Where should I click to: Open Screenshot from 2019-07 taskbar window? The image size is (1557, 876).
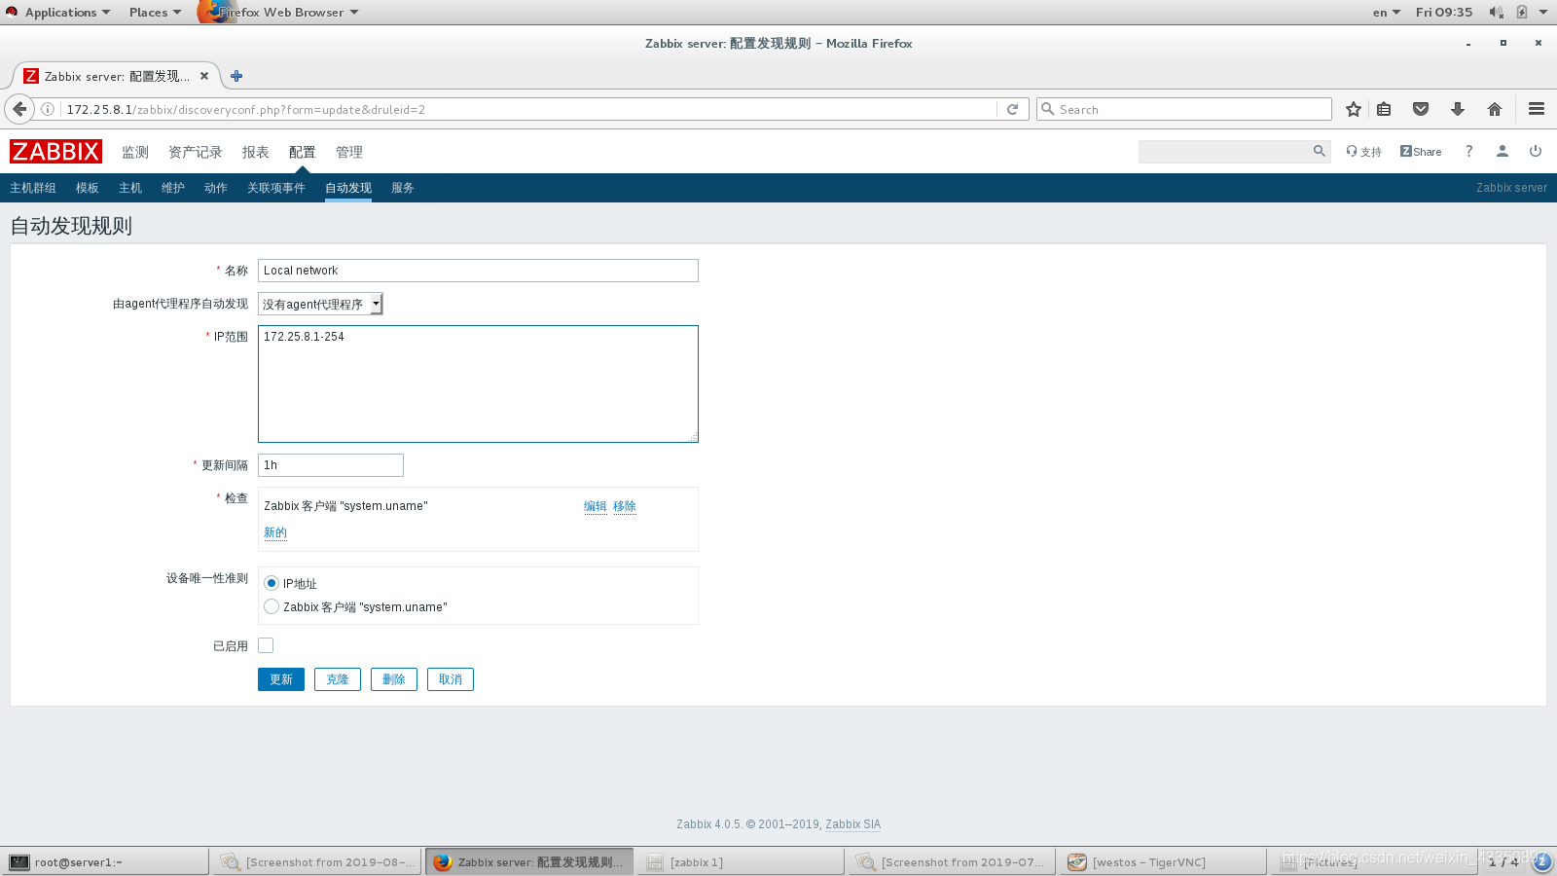953,861
